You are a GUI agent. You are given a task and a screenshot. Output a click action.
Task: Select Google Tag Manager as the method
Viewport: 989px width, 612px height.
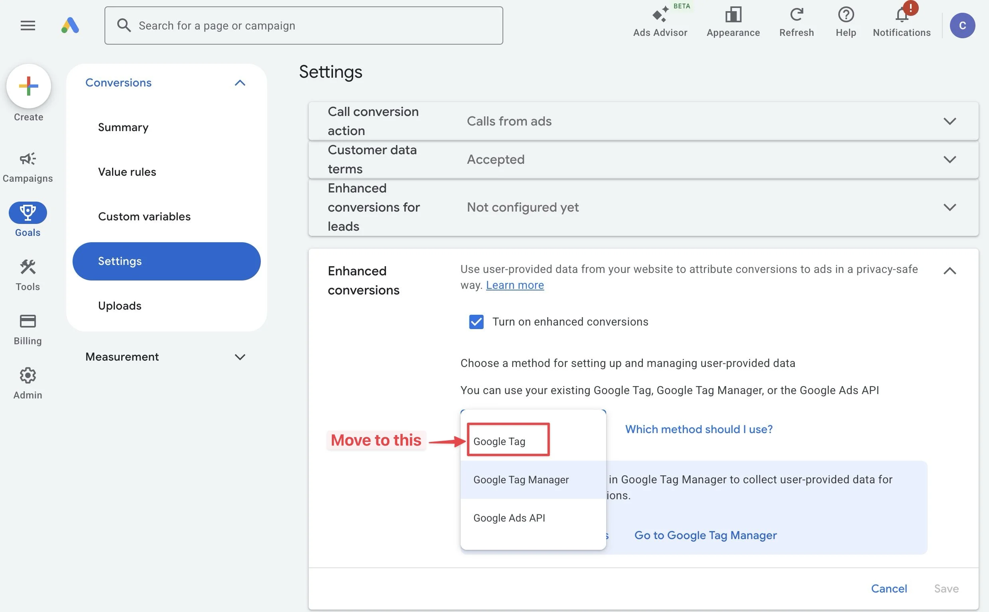click(x=521, y=479)
